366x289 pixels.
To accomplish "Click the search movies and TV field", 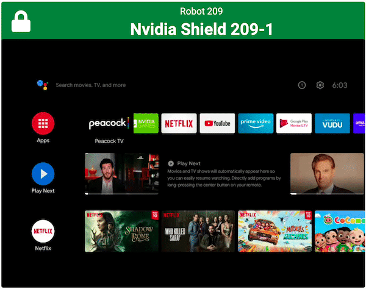I will [x=90, y=85].
